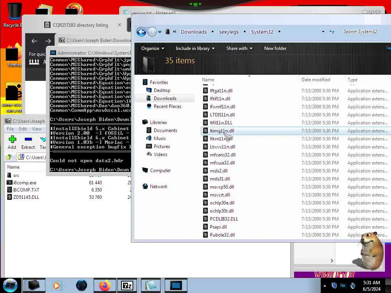This screenshot has width=391, height=293.
Task: Refresh the Explorer folder view
Action: coord(332,32)
